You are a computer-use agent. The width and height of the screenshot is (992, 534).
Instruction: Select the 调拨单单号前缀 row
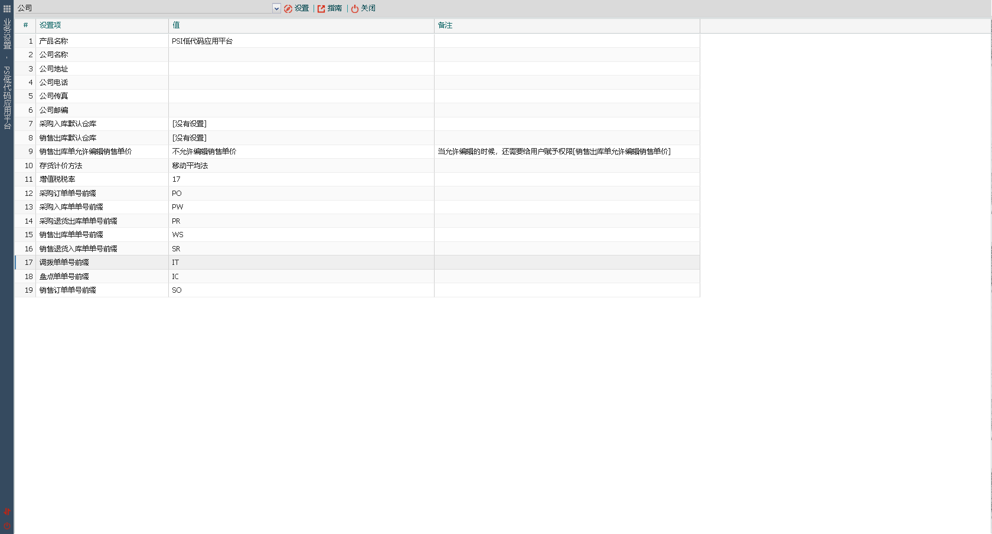64,263
